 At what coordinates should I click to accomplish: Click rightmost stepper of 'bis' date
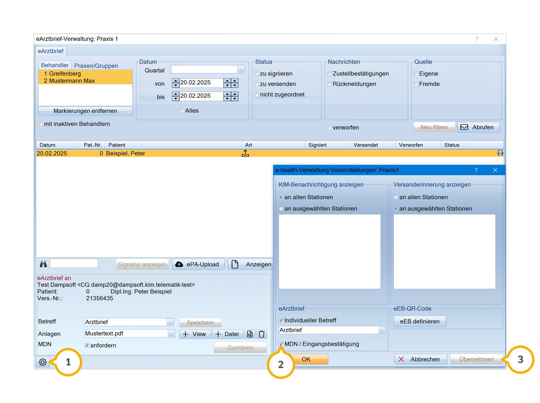coord(235,96)
